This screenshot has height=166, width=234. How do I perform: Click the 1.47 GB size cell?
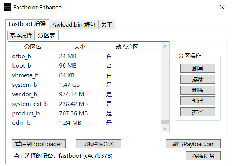[69, 85]
